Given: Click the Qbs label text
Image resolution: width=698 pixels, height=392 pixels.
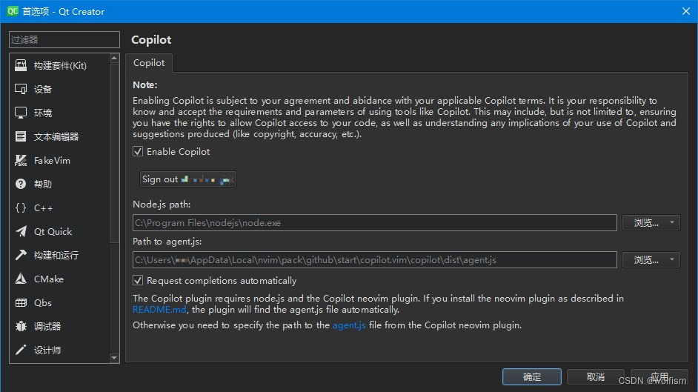Looking at the screenshot, I should tap(43, 302).
